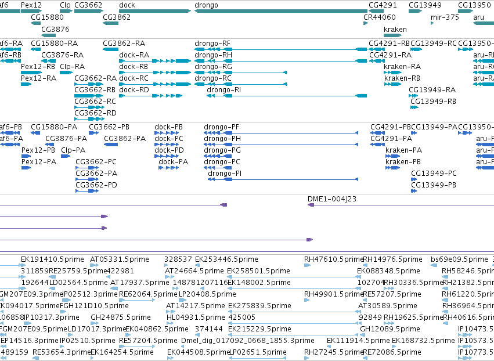
Task: Select the CG3862 gene label
Action: tap(117, 17)
